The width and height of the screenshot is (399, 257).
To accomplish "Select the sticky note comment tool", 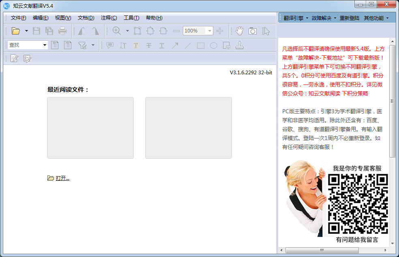I will pos(109,45).
